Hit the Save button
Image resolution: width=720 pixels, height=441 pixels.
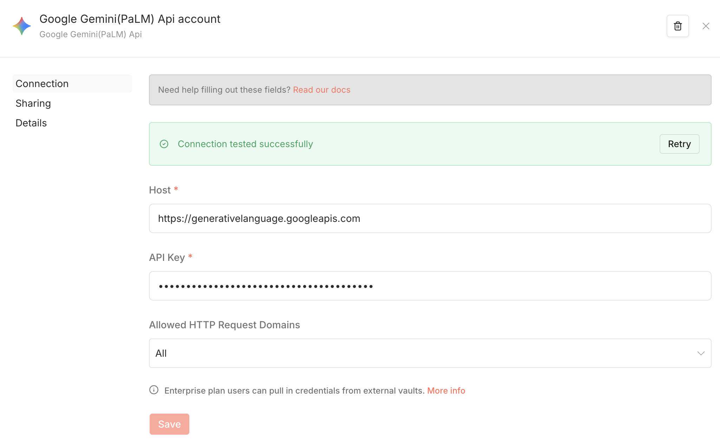[169, 424]
